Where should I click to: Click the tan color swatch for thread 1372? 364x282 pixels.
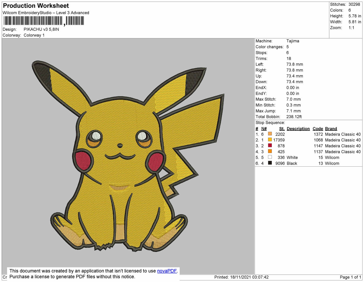click(x=270, y=134)
